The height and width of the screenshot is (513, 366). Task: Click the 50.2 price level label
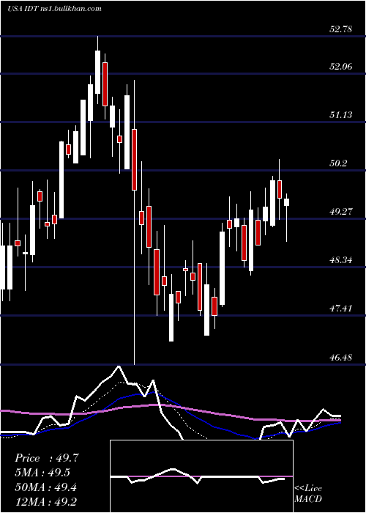tap(338, 163)
